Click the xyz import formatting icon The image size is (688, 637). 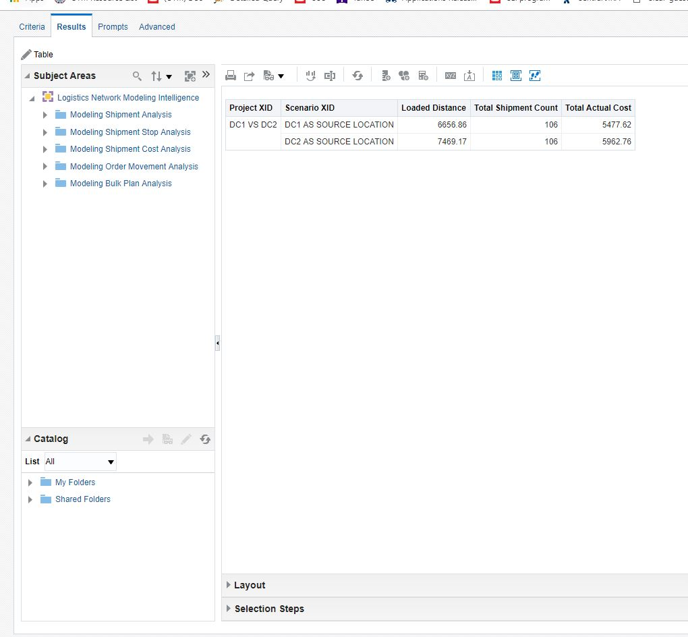click(451, 76)
